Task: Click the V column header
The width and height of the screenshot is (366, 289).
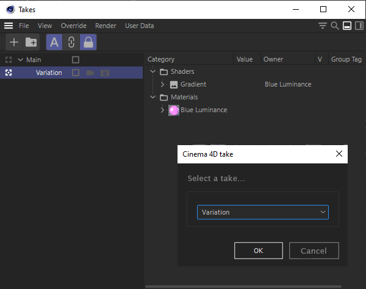Action: tap(320, 59)
